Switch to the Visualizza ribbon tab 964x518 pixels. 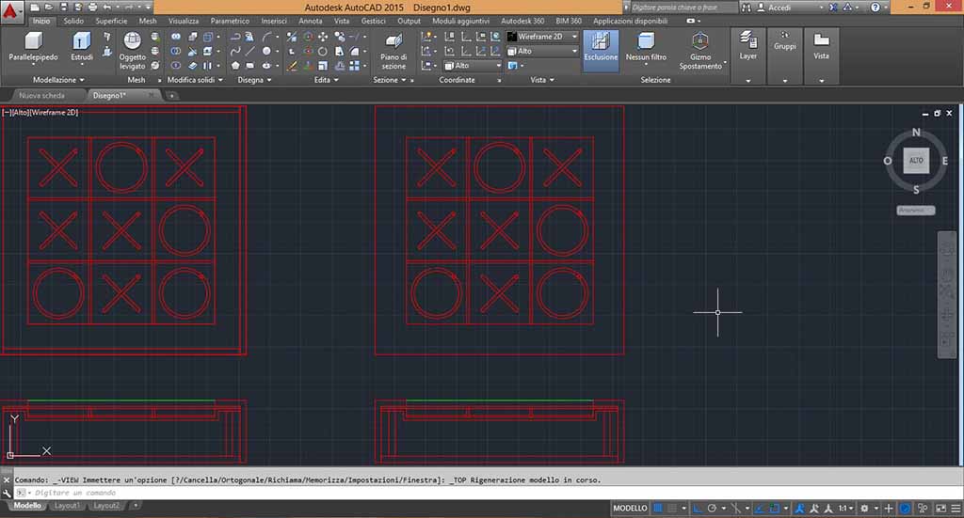pos(184,21)
